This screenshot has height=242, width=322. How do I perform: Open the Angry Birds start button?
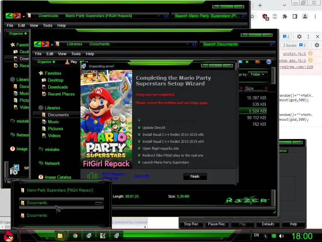pyautogui.click(x=8, y=236)
